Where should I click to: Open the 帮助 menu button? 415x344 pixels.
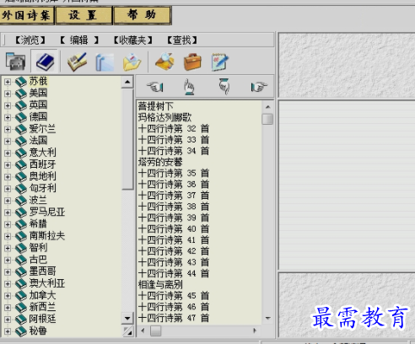[142, 15]
